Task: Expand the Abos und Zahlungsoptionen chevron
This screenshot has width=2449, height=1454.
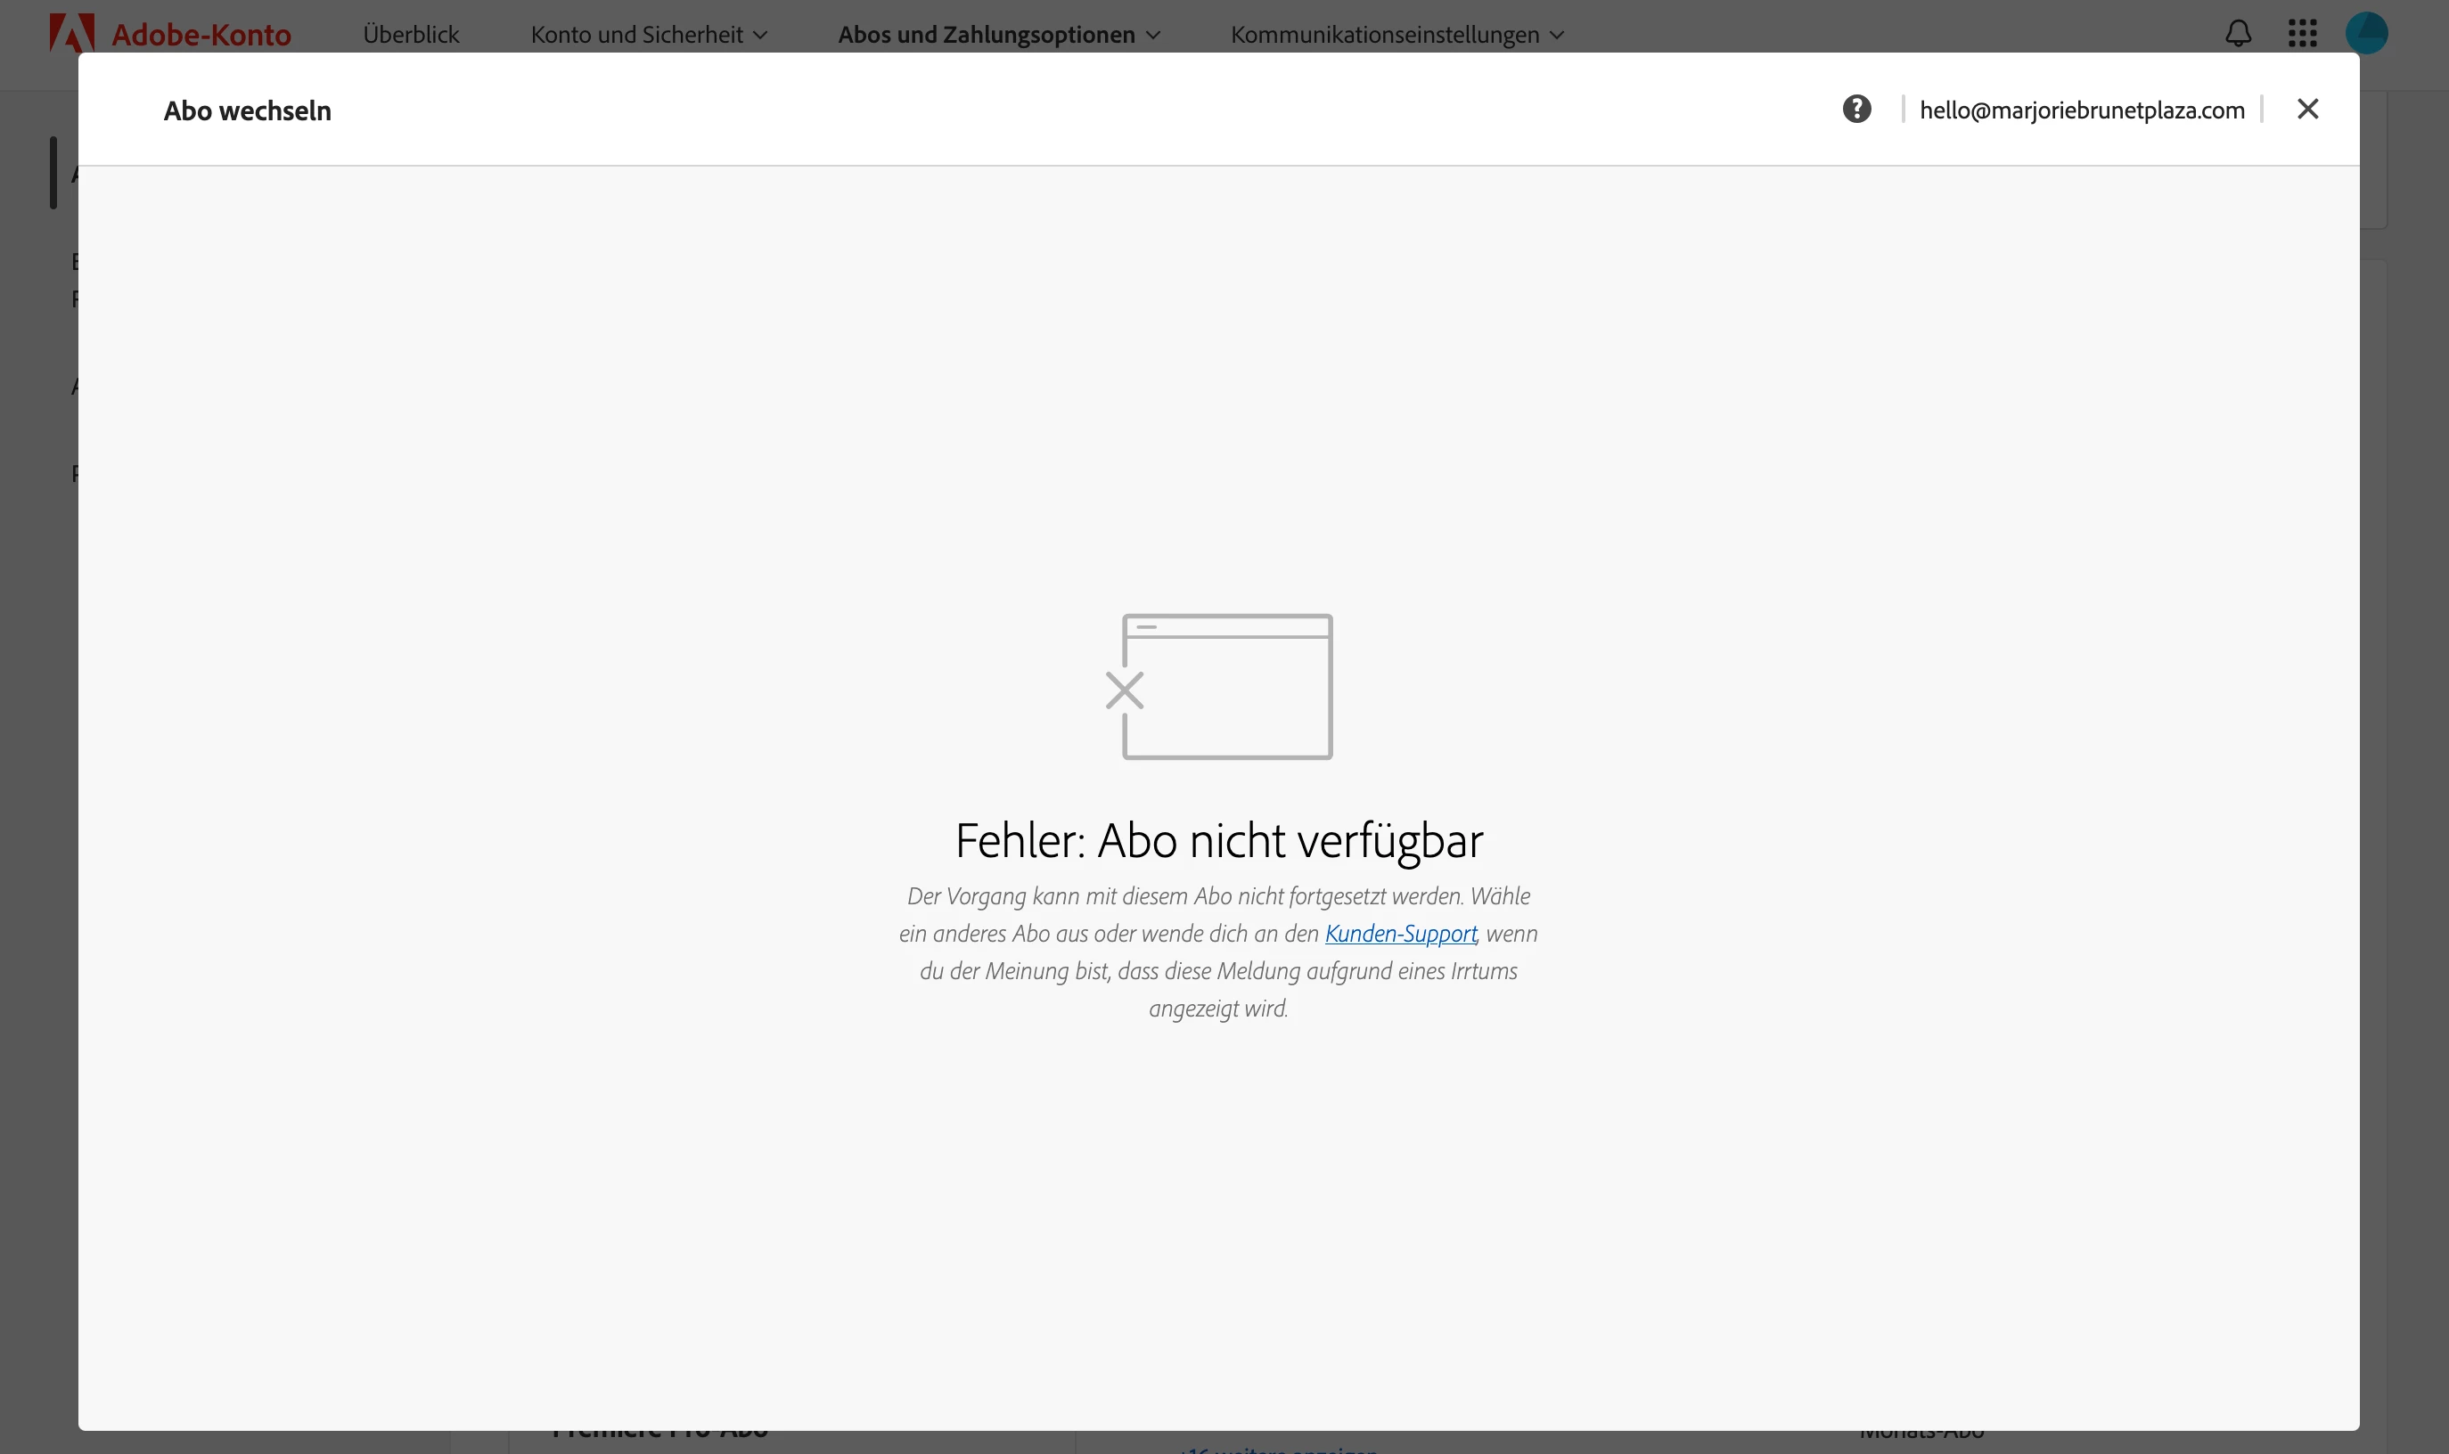Action: coord(1153,36)
